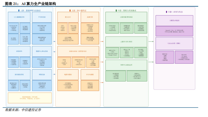Select the '铜缆/连接器' box with DAC and AOC
208x117 pixels.
[90, 39]
